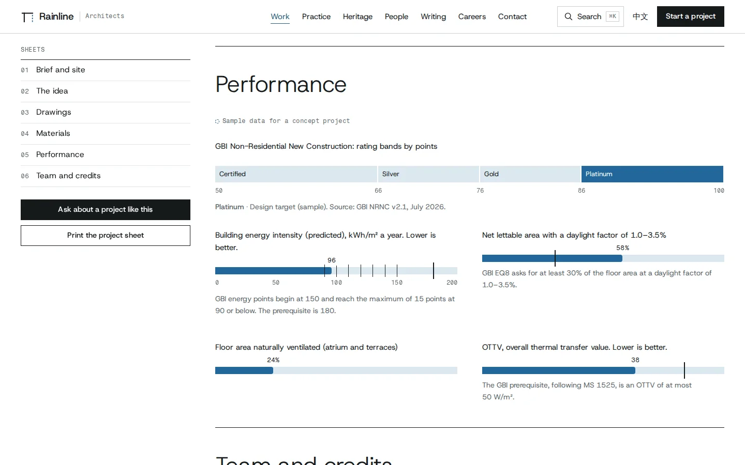Go to sheet 03 Drawings
745x465 pixels.
tap(106, 113)
